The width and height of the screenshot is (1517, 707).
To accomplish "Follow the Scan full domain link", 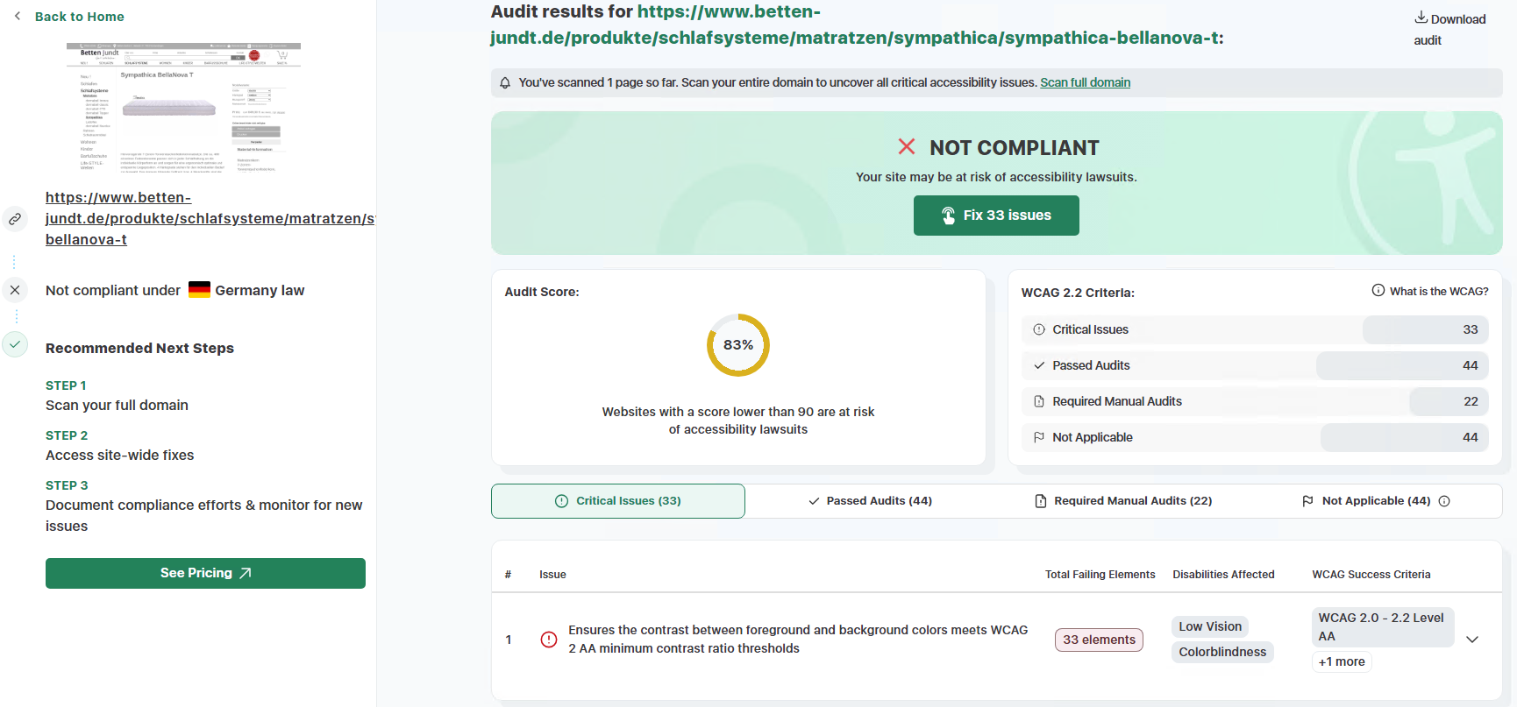I will click(1085, 82).
